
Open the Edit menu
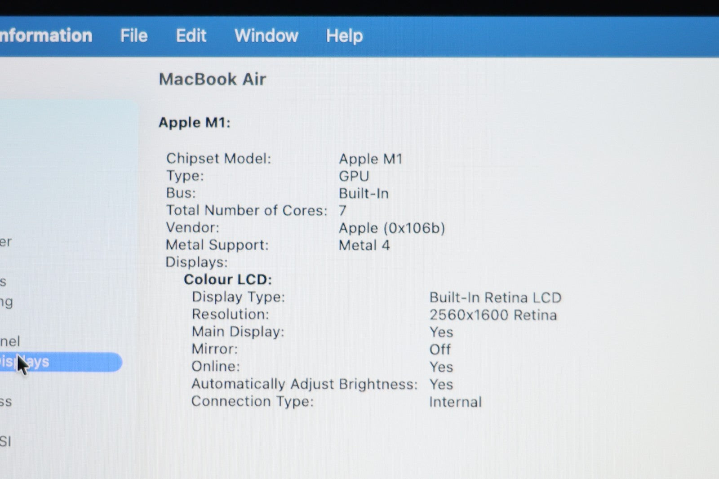pyautogui.click(x=191, y=35)
